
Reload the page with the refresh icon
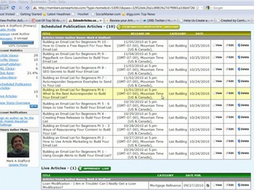click(13, 8)
